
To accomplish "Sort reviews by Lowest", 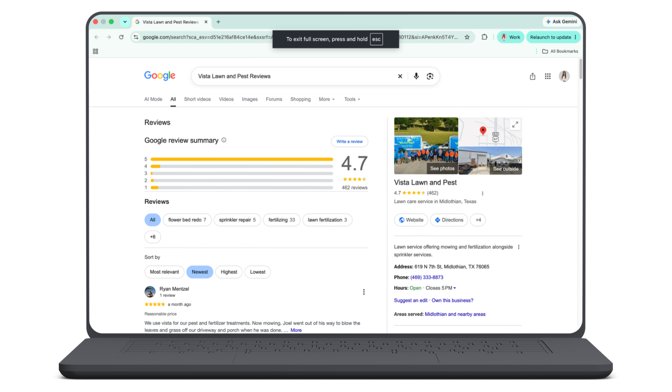I will 258,272.
